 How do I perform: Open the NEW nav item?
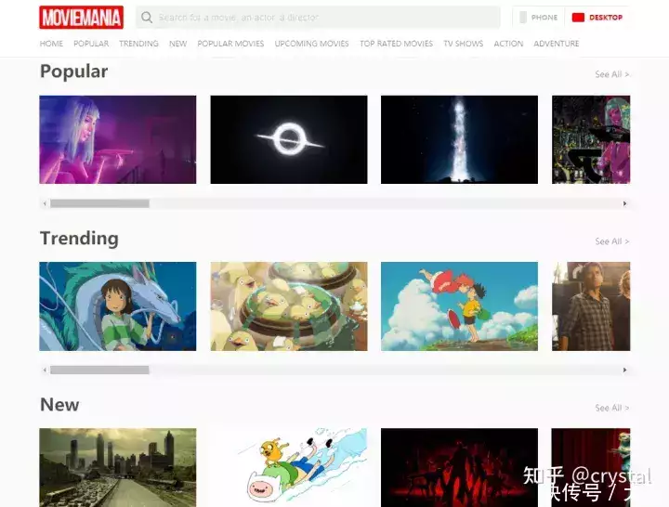[177, 44]
